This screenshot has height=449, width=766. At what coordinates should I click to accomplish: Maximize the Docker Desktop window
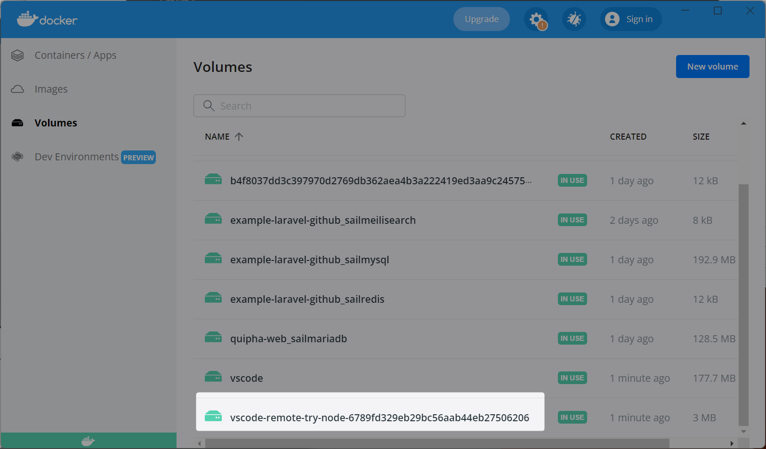pyautogui.click(x=718, y=11)
